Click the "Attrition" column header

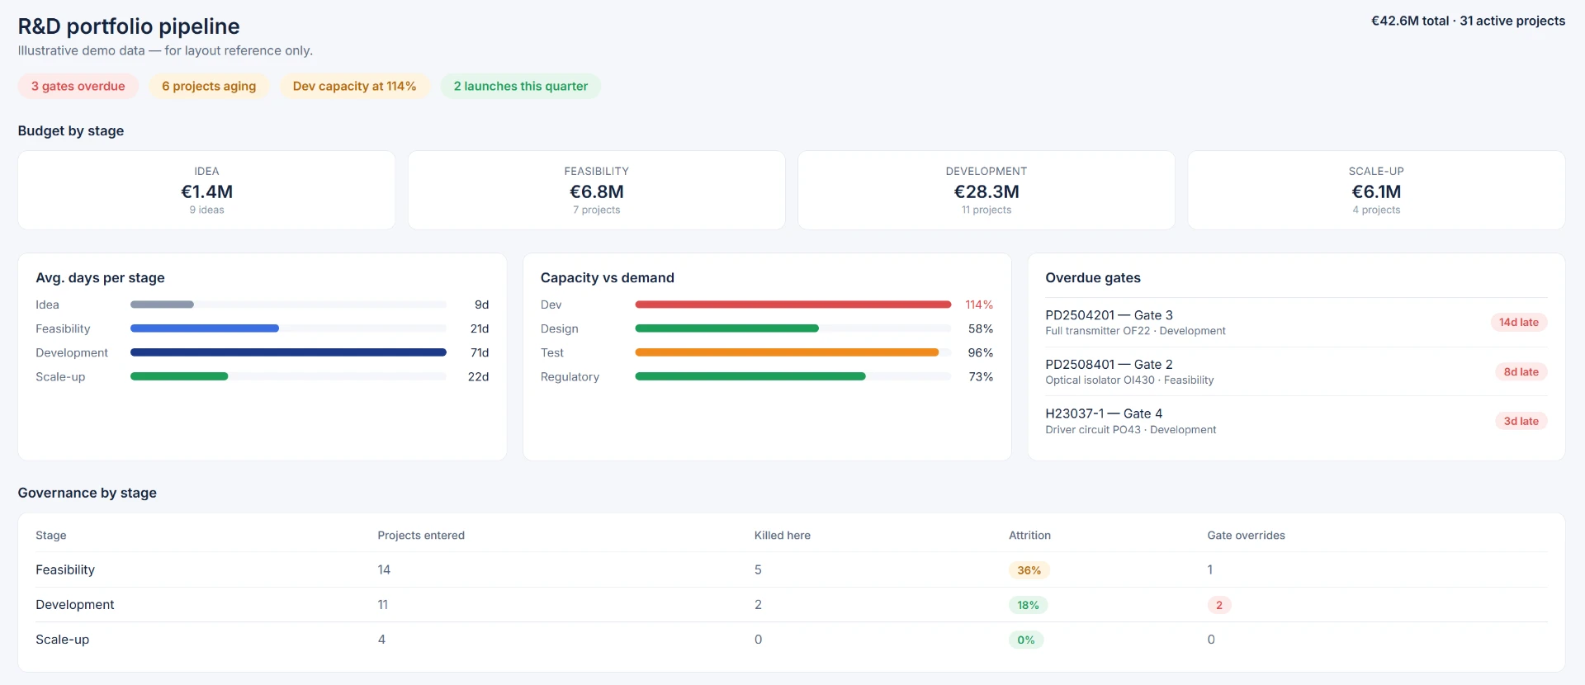(x=1029, y=536)
